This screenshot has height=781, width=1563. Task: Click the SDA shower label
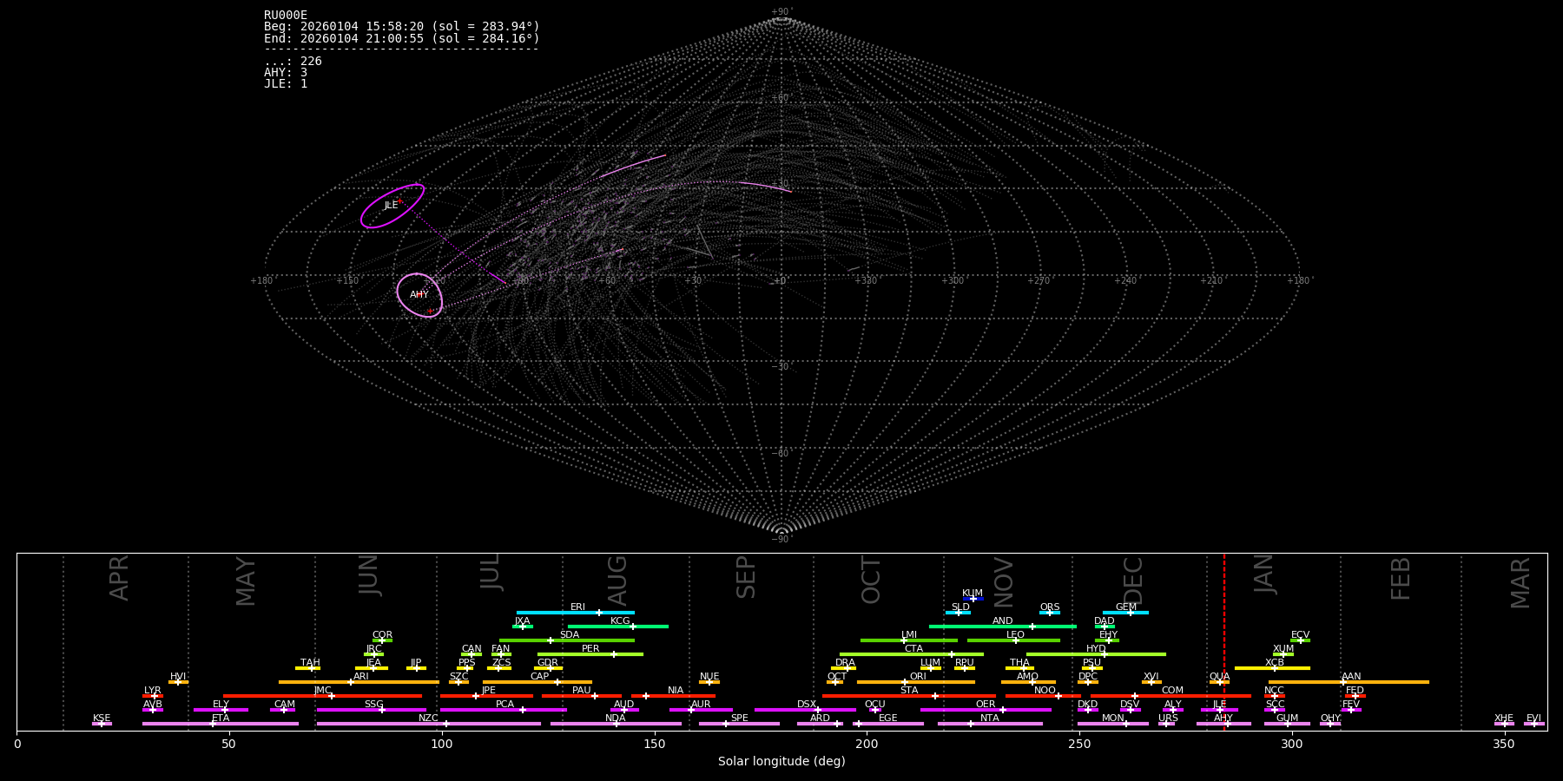[569, 635]
